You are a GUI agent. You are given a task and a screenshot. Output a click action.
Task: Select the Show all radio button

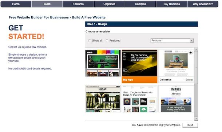pyautogui.click(x=90, y=41)
